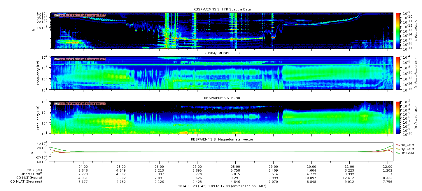
Task: Click the RBSP-A/EMFISIS HFR Spectra Data title
Action: pyautogui.click(x=222, y=9)
